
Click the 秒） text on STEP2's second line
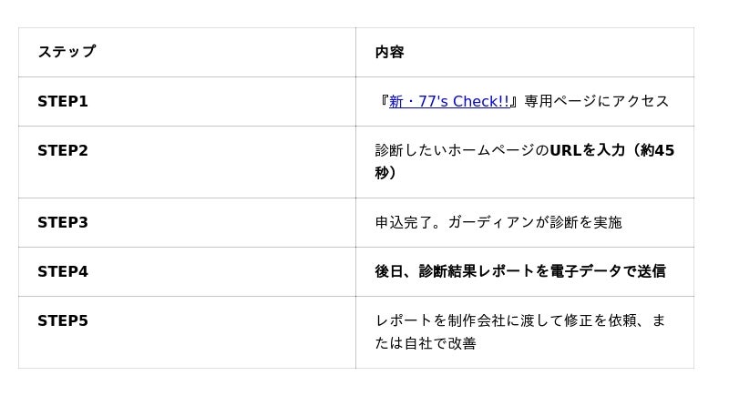(x=386, y=173)
